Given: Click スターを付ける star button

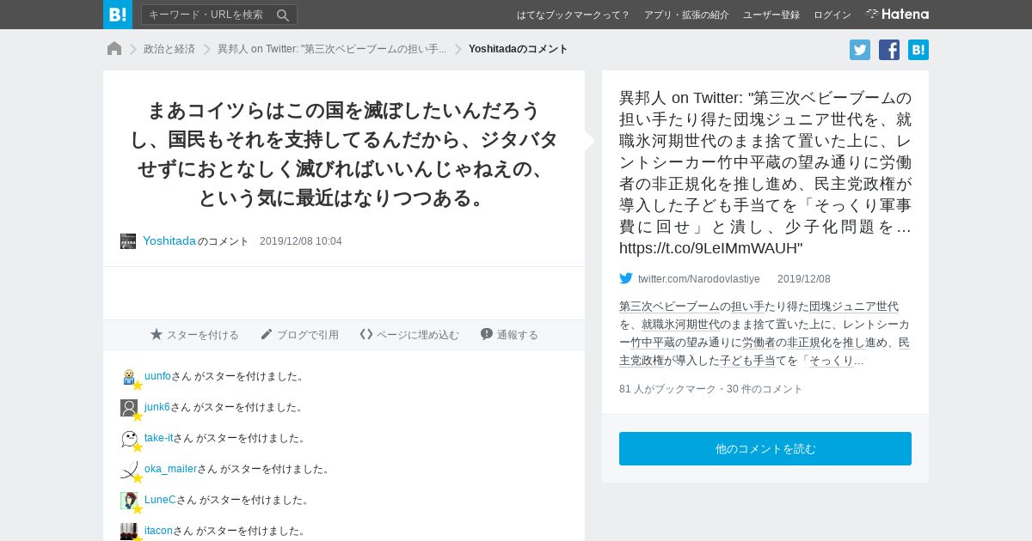Looking at the screenshot, I should click(194, 335).
